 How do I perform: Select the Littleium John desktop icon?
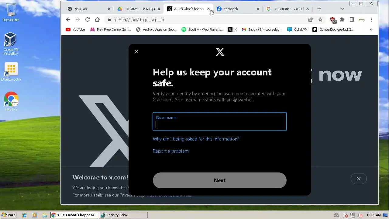(11, 72)
